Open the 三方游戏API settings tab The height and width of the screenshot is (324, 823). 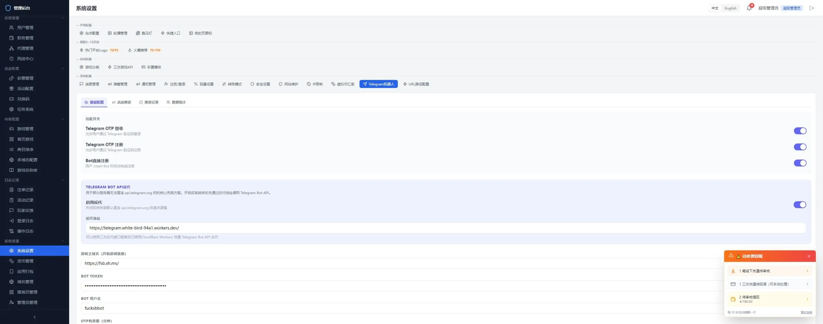(120, 67)
